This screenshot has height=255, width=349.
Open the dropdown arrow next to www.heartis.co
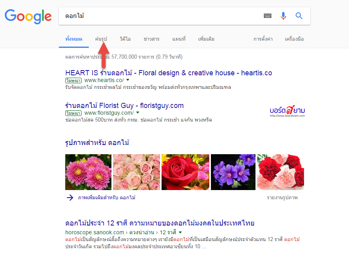click(127, 80)
